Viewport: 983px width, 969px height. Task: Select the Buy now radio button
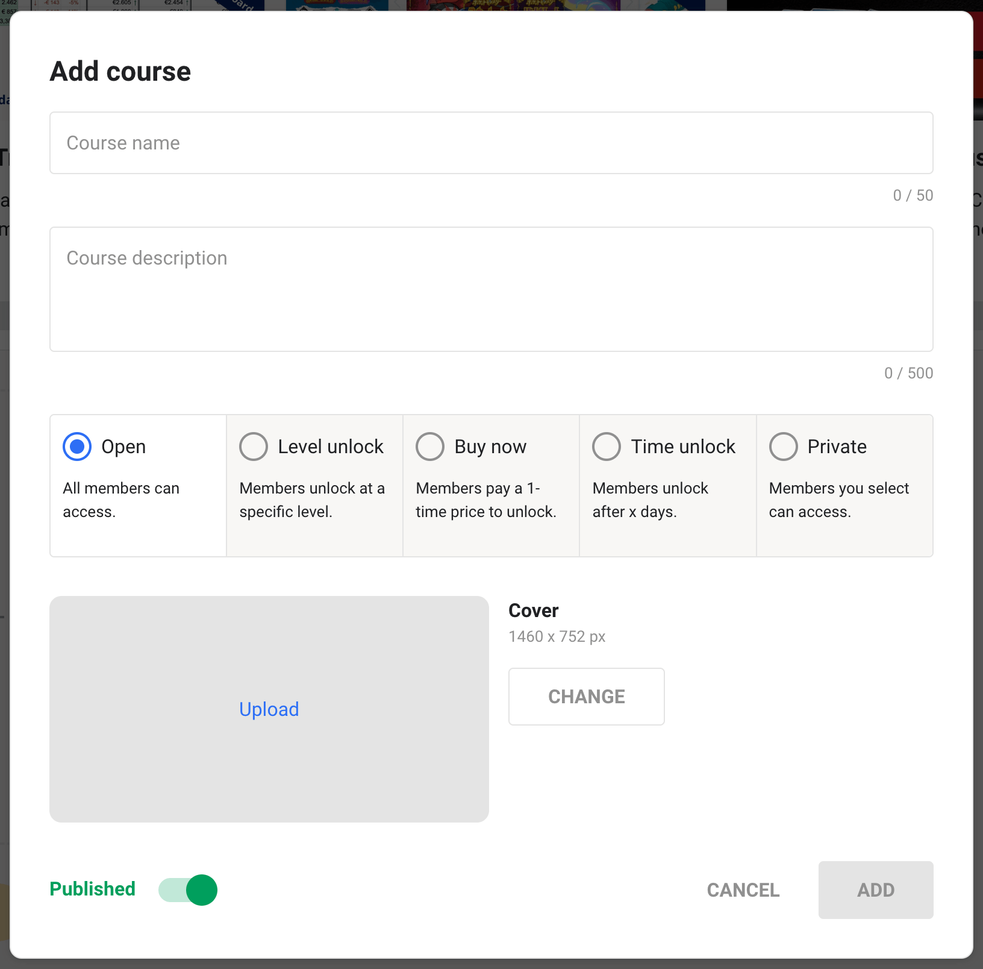point(430,447)
